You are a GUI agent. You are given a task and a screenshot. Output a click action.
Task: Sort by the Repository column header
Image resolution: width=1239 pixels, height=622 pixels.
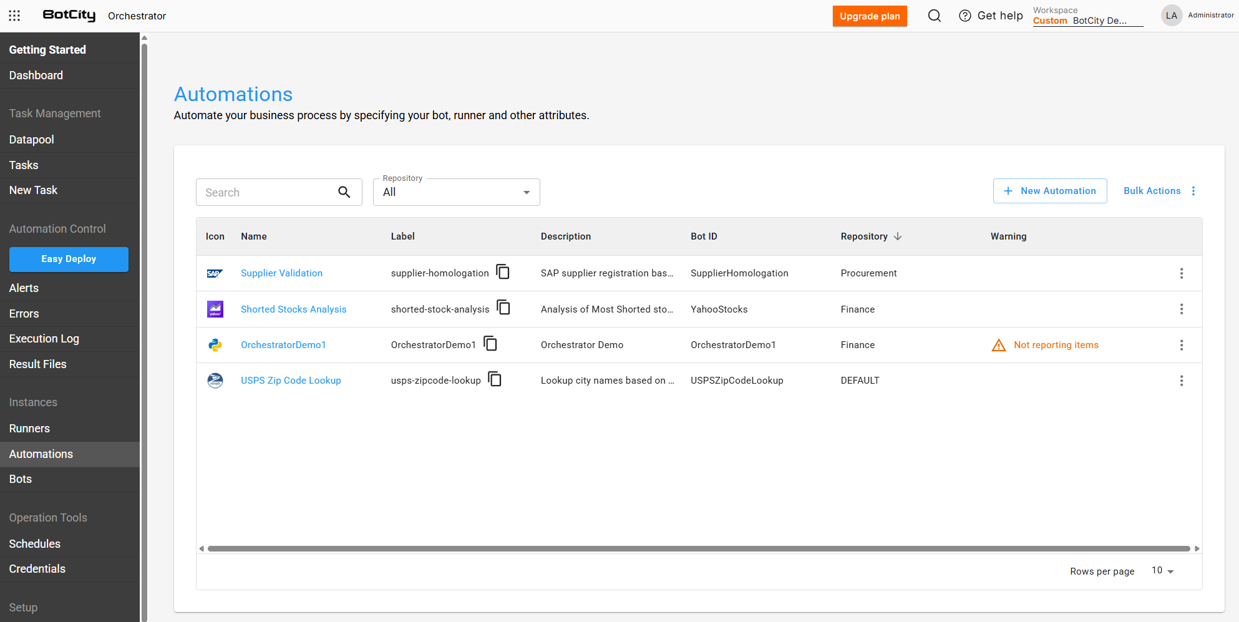(864, 236)
